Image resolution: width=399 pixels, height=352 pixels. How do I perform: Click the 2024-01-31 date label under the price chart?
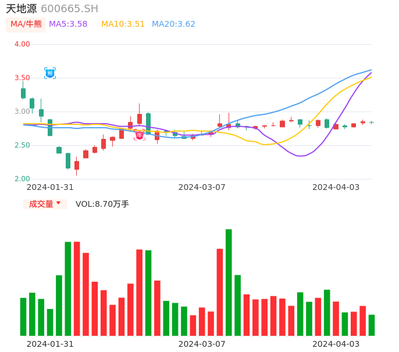click(x=50, y=187)
